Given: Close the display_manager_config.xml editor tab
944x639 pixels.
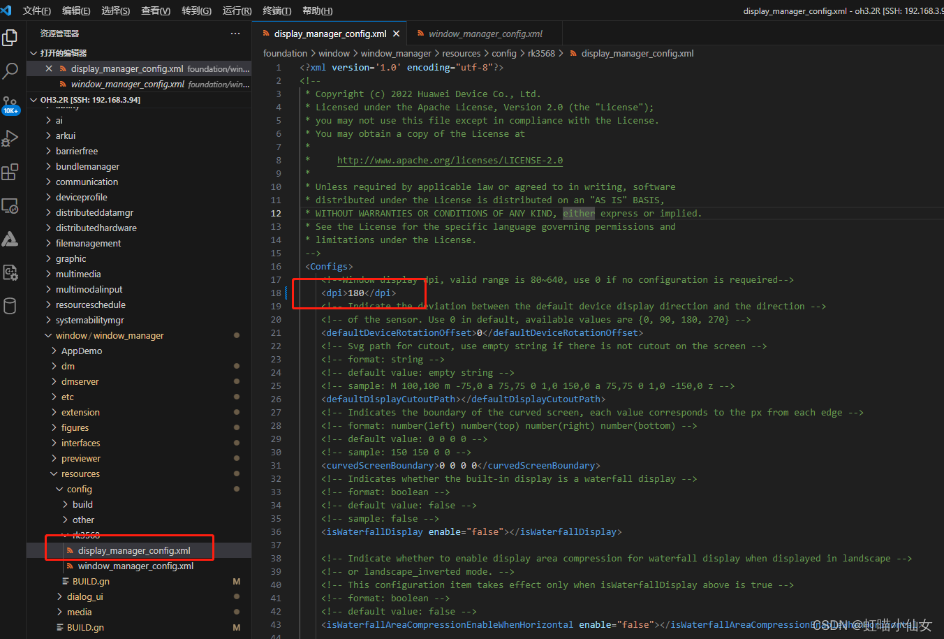Looking at the screenshot, I should pyautogui.click(x=397, y=34).
